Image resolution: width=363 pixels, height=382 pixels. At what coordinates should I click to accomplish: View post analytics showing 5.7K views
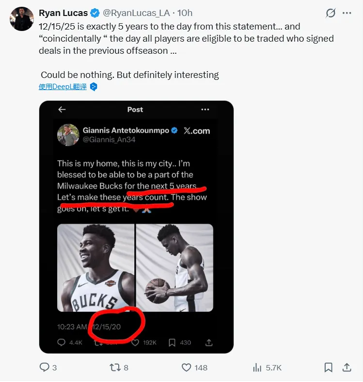(257, 367)
